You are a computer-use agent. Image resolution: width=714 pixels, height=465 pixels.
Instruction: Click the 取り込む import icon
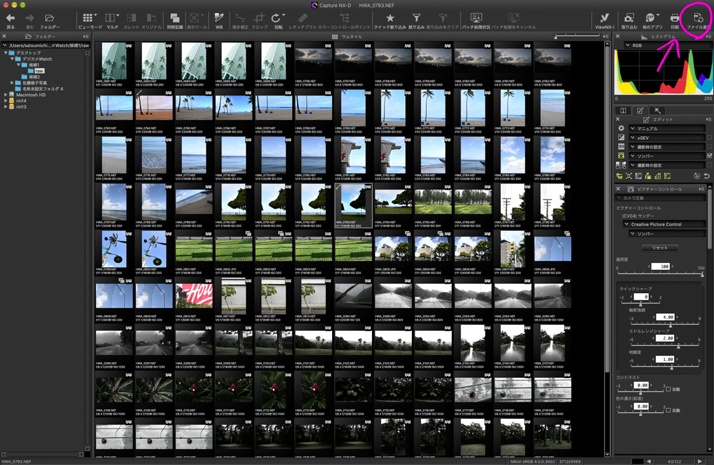(x=629, y=18)
